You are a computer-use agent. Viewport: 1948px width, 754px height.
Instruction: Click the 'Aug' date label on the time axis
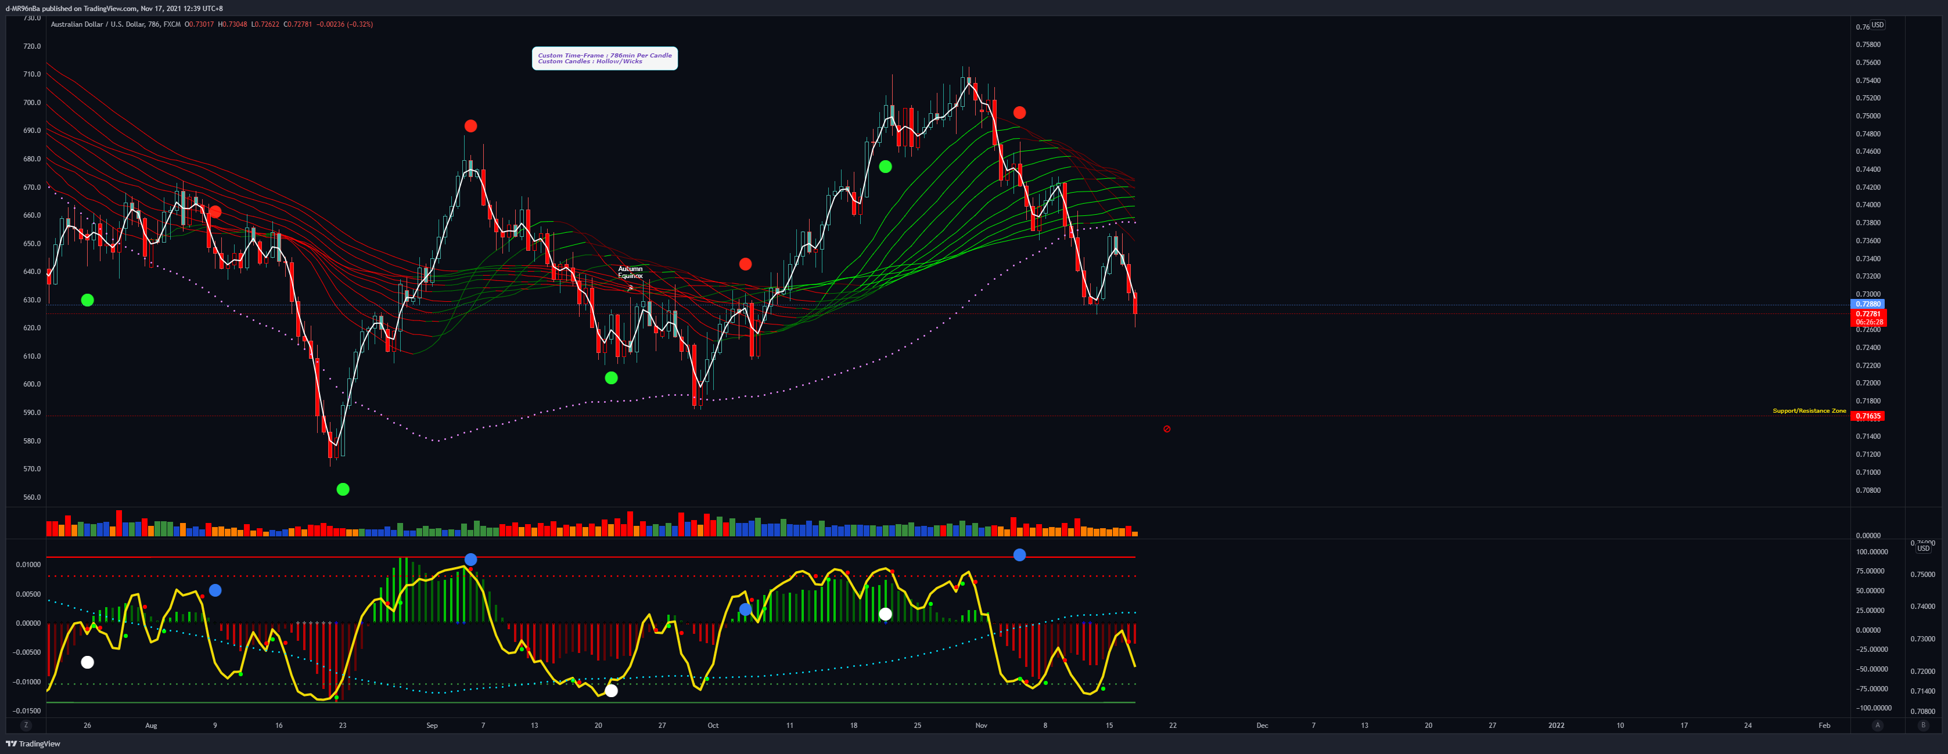[151, 726]
